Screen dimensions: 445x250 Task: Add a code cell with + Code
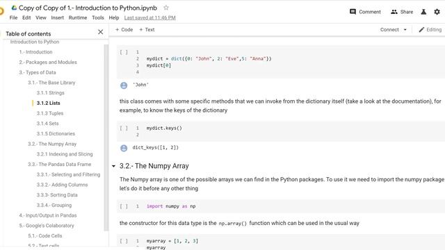pos(124,29)
